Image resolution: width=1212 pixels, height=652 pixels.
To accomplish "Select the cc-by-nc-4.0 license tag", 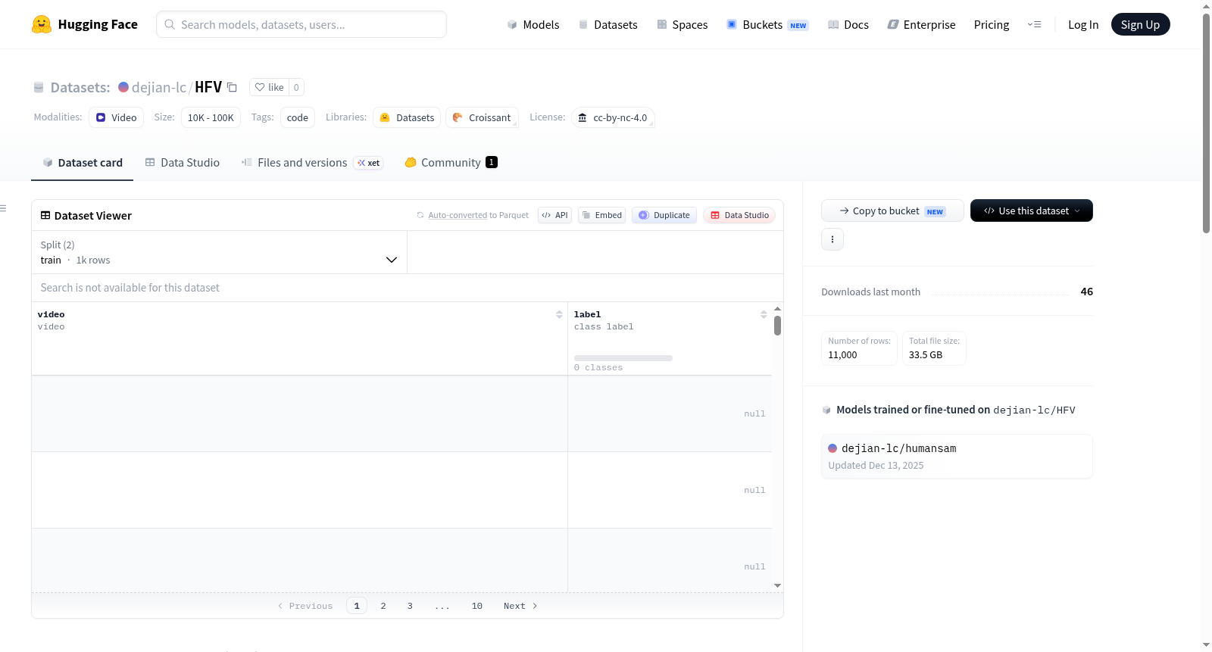I will pyautogui.click(x=613, y=117).
